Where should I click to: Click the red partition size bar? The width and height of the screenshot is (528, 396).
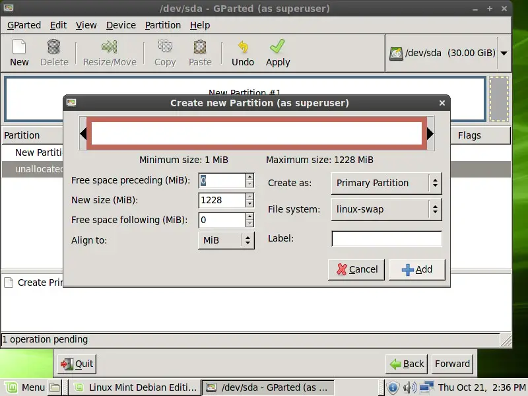257,133
